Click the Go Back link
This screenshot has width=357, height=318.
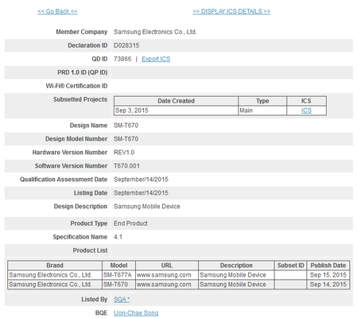coord(57,11)
